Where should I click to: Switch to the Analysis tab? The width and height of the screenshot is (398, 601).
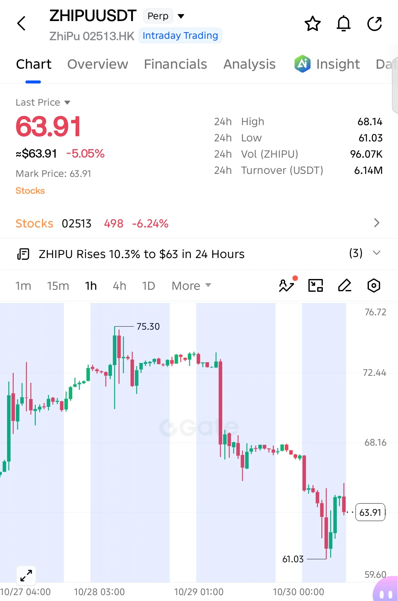tap(249, 64)
